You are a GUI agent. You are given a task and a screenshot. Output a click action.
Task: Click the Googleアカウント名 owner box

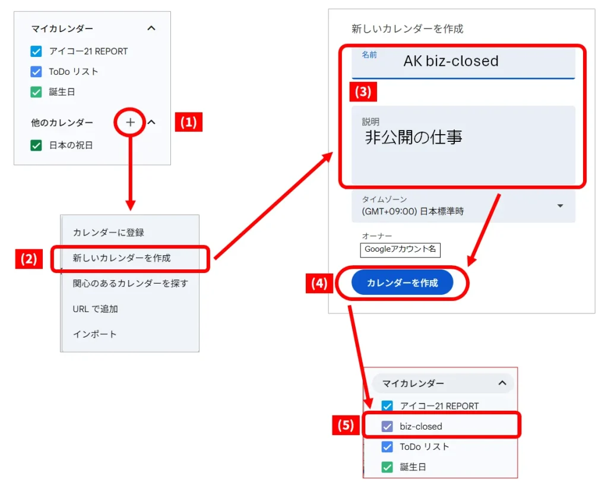[400, 249]
